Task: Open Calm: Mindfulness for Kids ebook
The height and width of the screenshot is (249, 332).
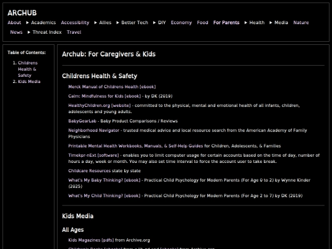Action: click(105, 96)
